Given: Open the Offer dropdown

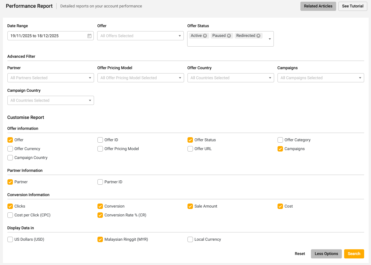Looking at the screenshot, I should [140, 36].
